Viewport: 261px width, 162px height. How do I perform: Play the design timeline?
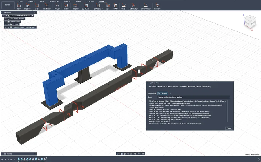(8, 159)
